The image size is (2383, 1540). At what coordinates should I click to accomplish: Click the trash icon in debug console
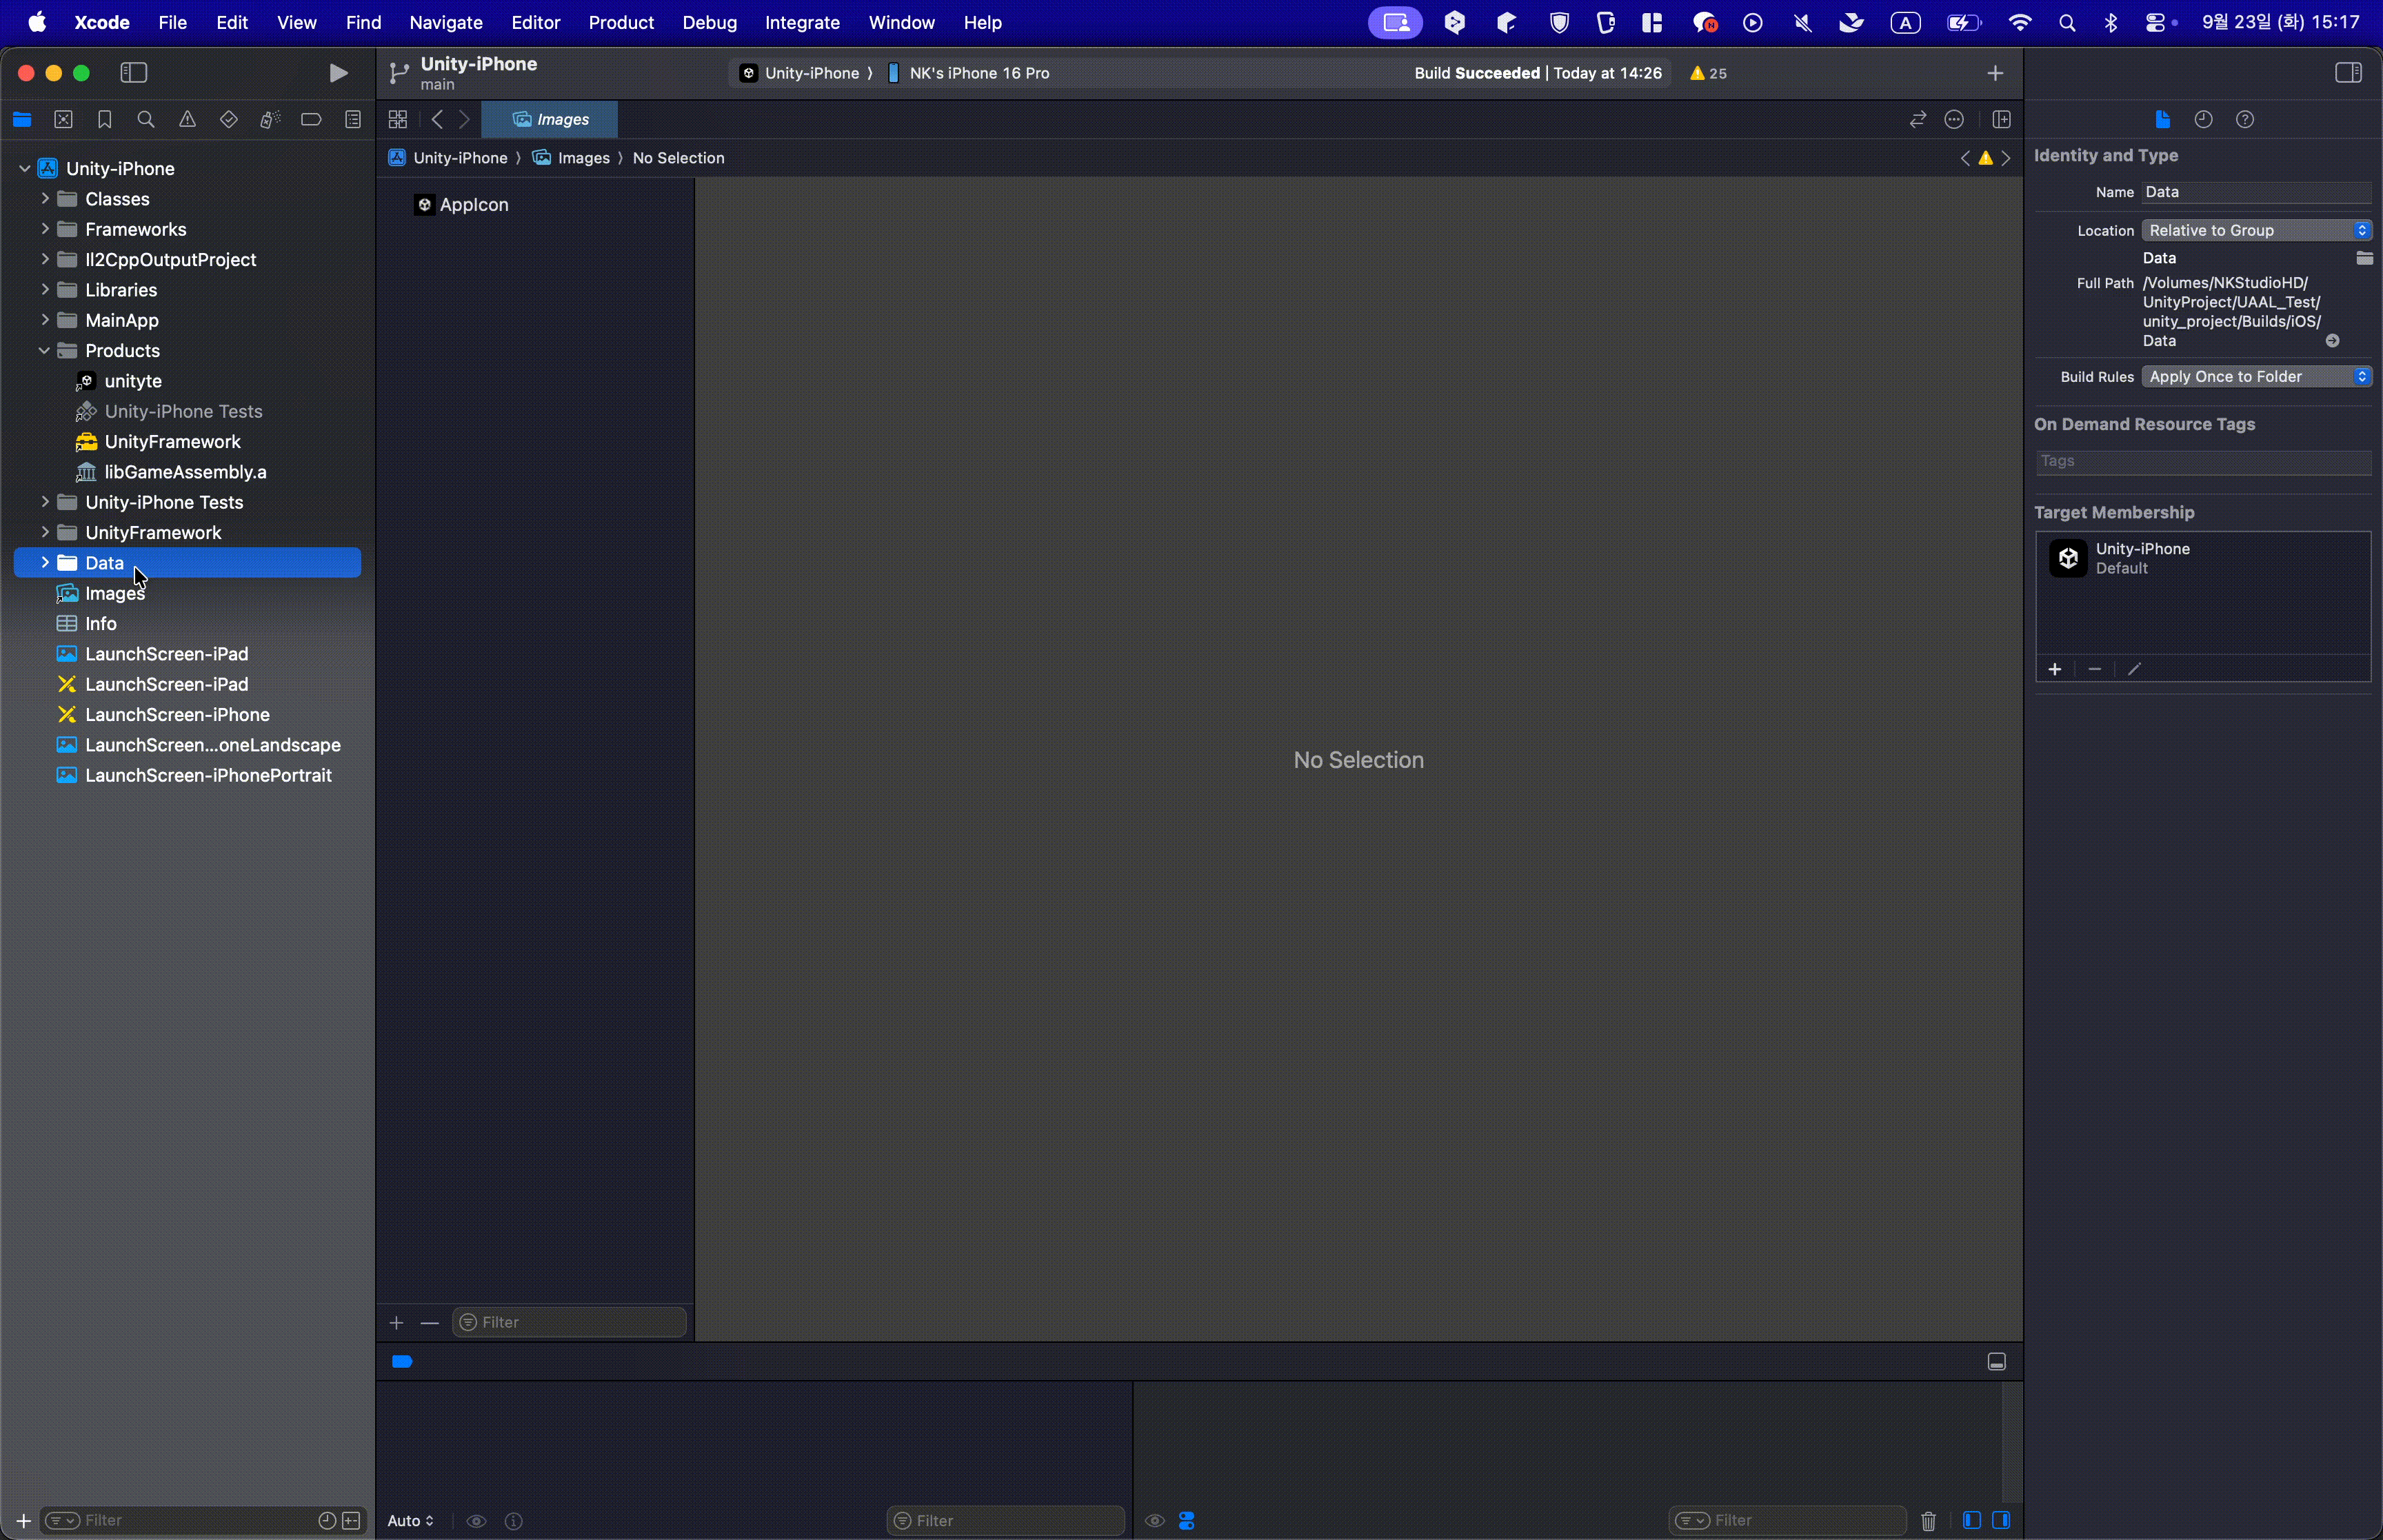[x=1928, y=1521]
